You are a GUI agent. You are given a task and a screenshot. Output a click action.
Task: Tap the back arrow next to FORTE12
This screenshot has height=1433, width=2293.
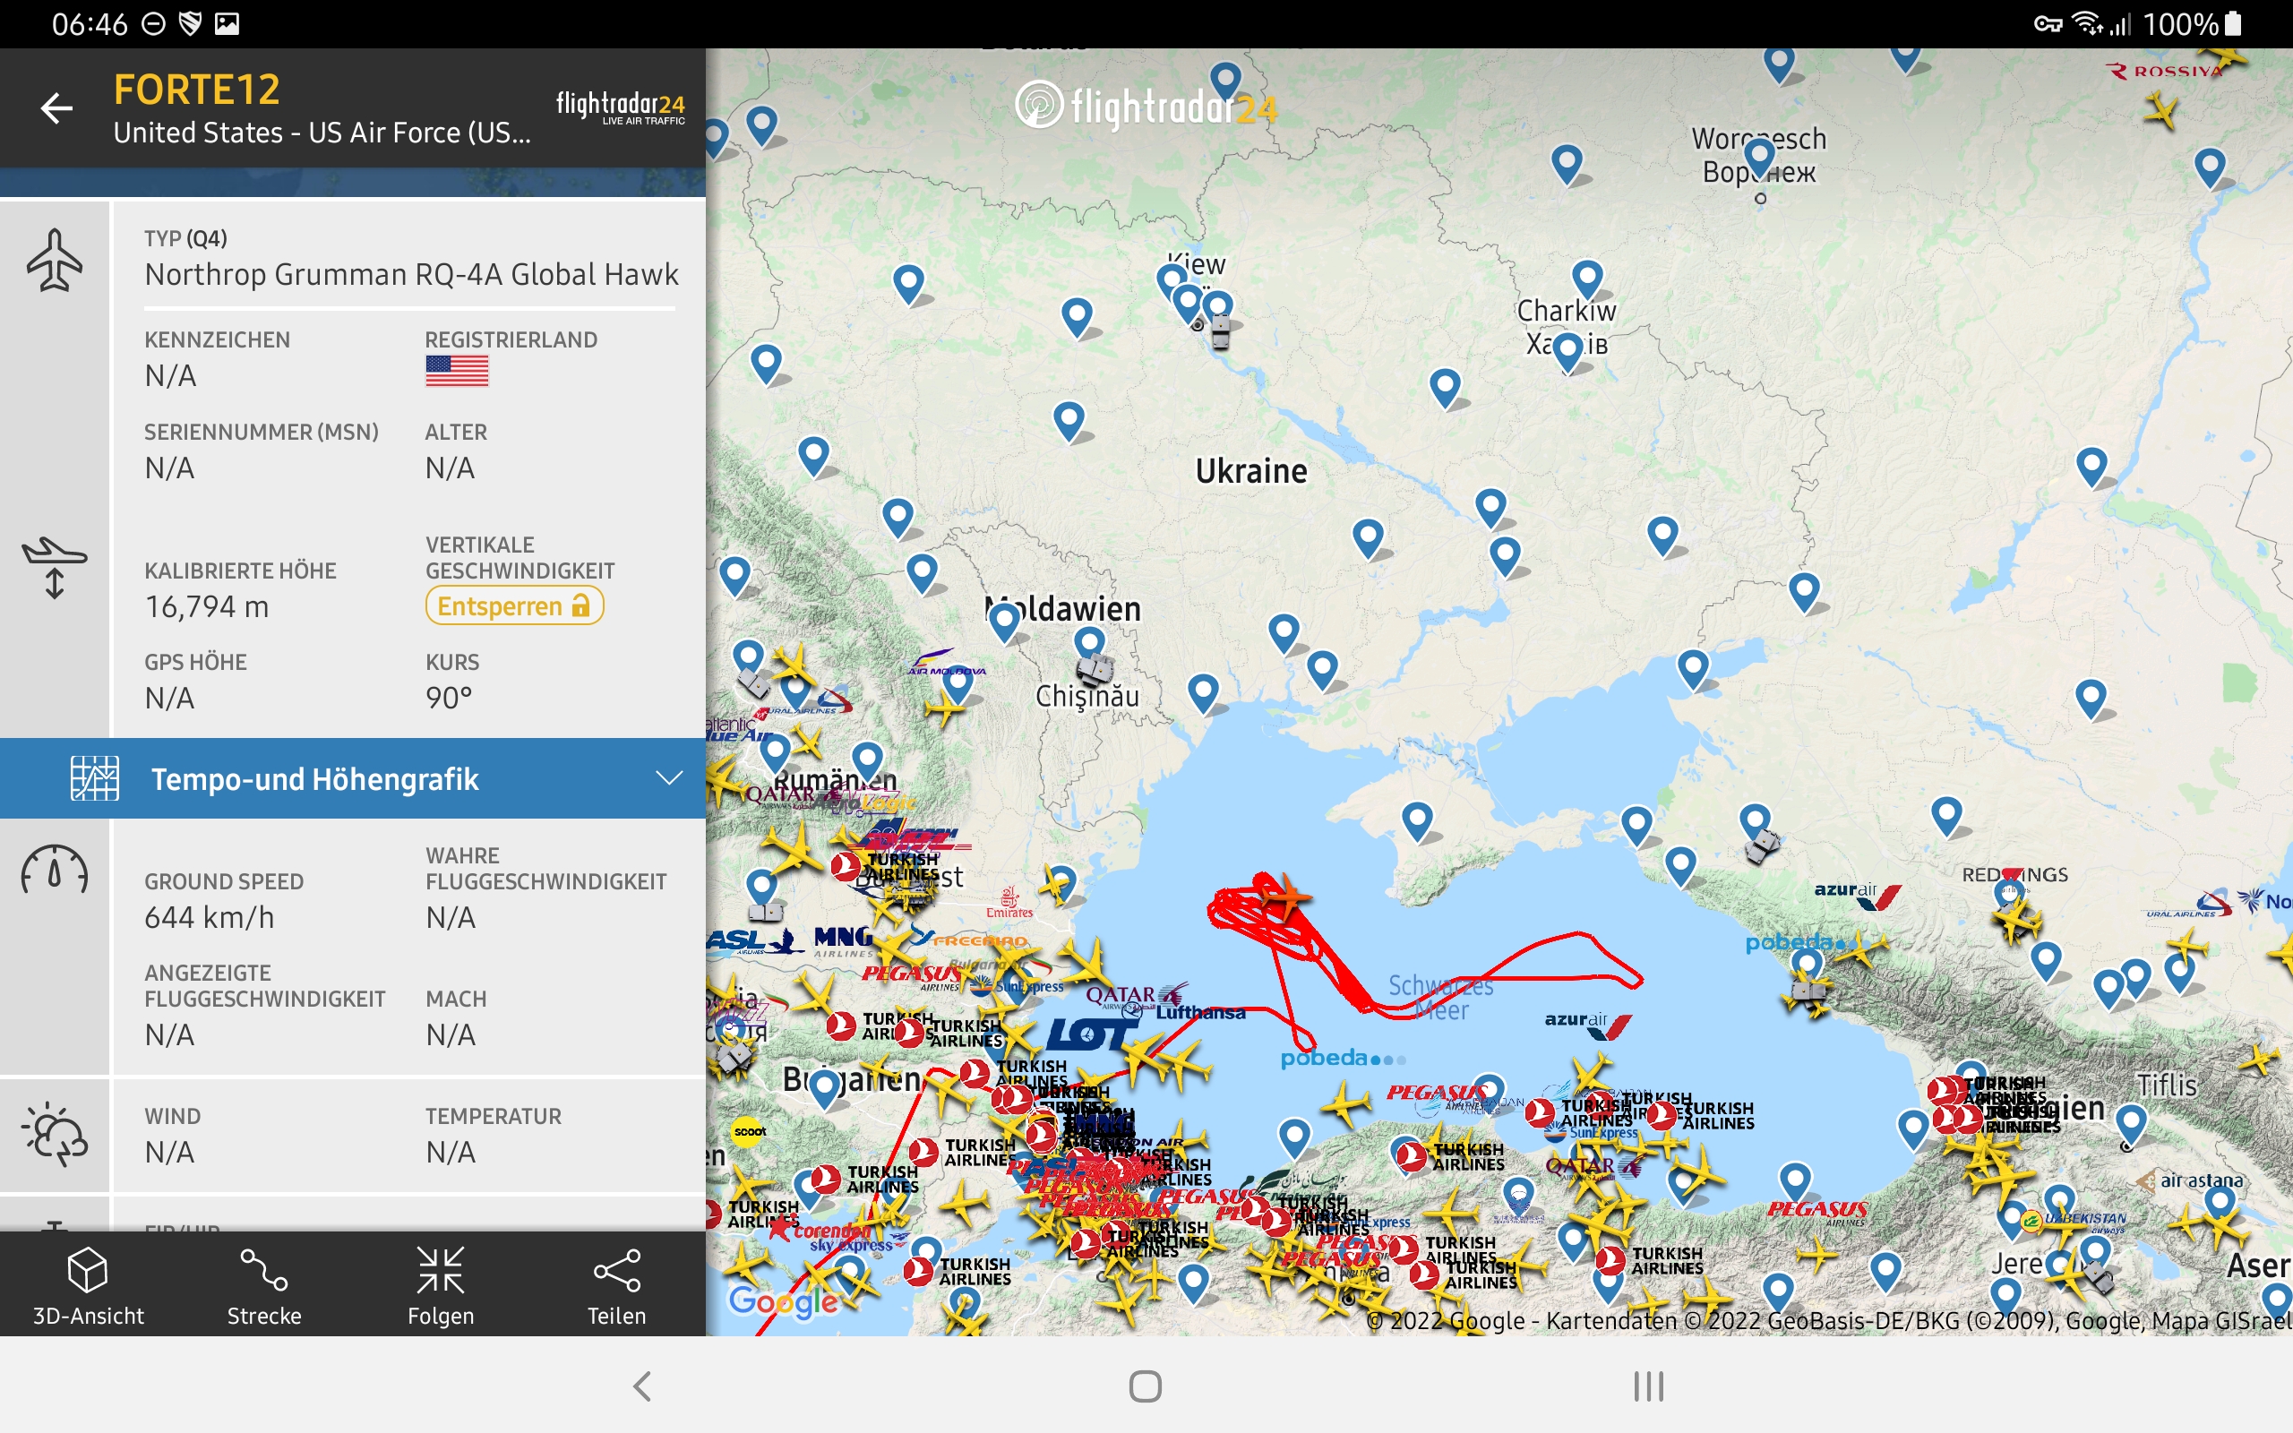(x=56, y=108)
